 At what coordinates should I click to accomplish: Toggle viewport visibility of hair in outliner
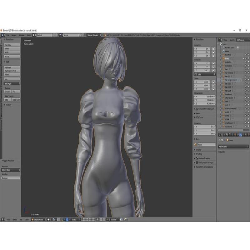click(243, 69)
